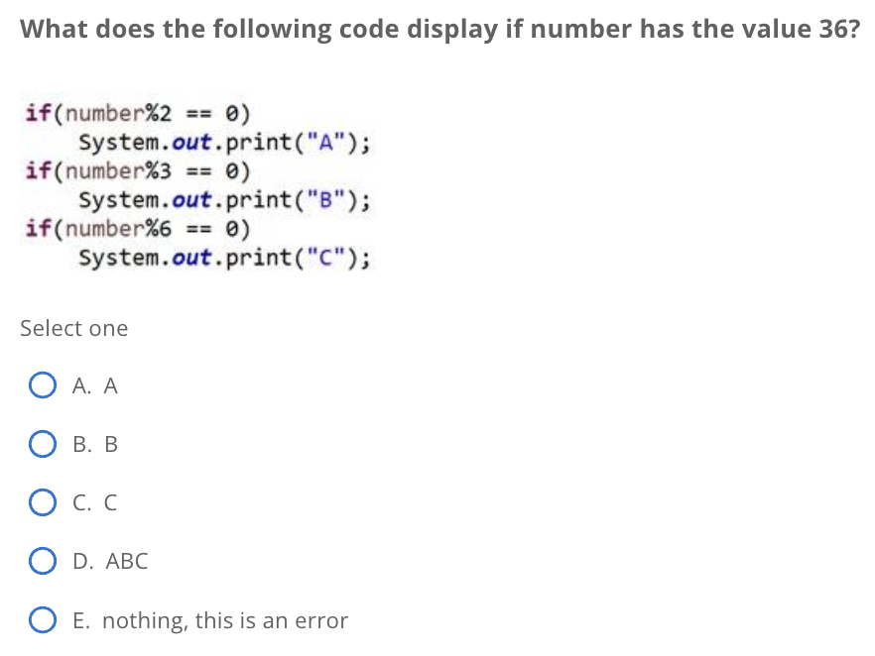Click the 'Select one' label
Screen dimensions: 875x656
click(73, 328)
